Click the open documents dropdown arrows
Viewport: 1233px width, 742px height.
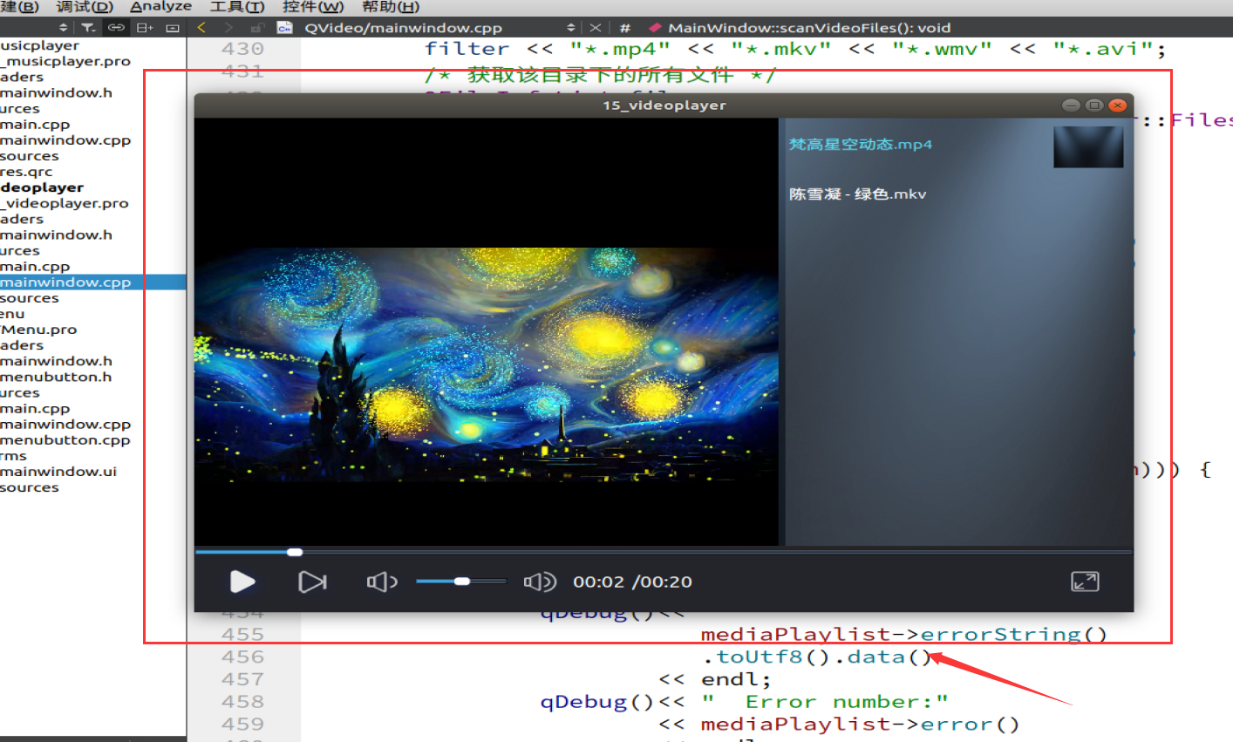coord(571,28)
